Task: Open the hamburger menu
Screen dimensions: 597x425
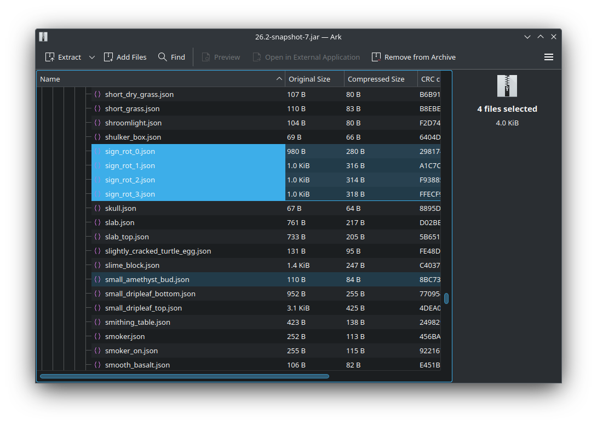Action: coord(549,57)
